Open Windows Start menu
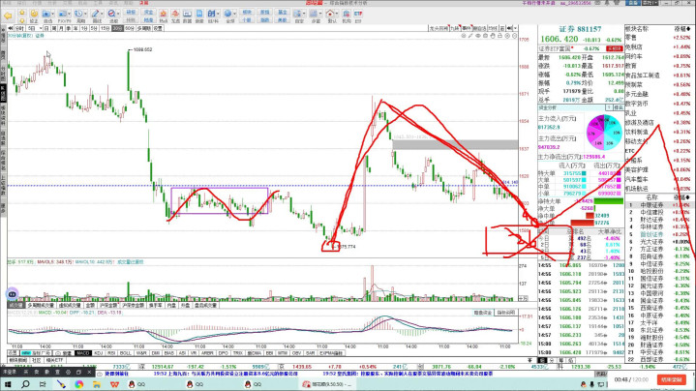 [x=8, y=384]
